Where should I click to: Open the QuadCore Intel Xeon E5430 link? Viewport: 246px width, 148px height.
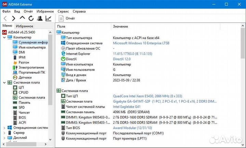pyautogui.click(x=148, y=96)
